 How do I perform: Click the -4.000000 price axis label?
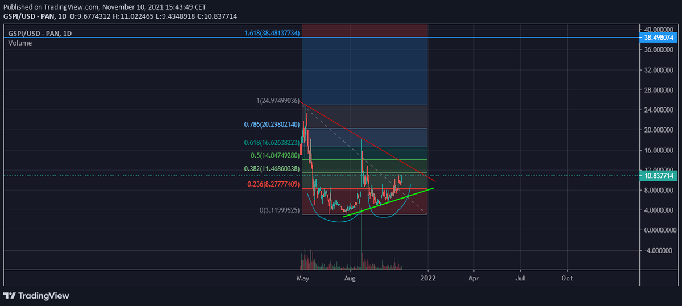pos(659,250)
